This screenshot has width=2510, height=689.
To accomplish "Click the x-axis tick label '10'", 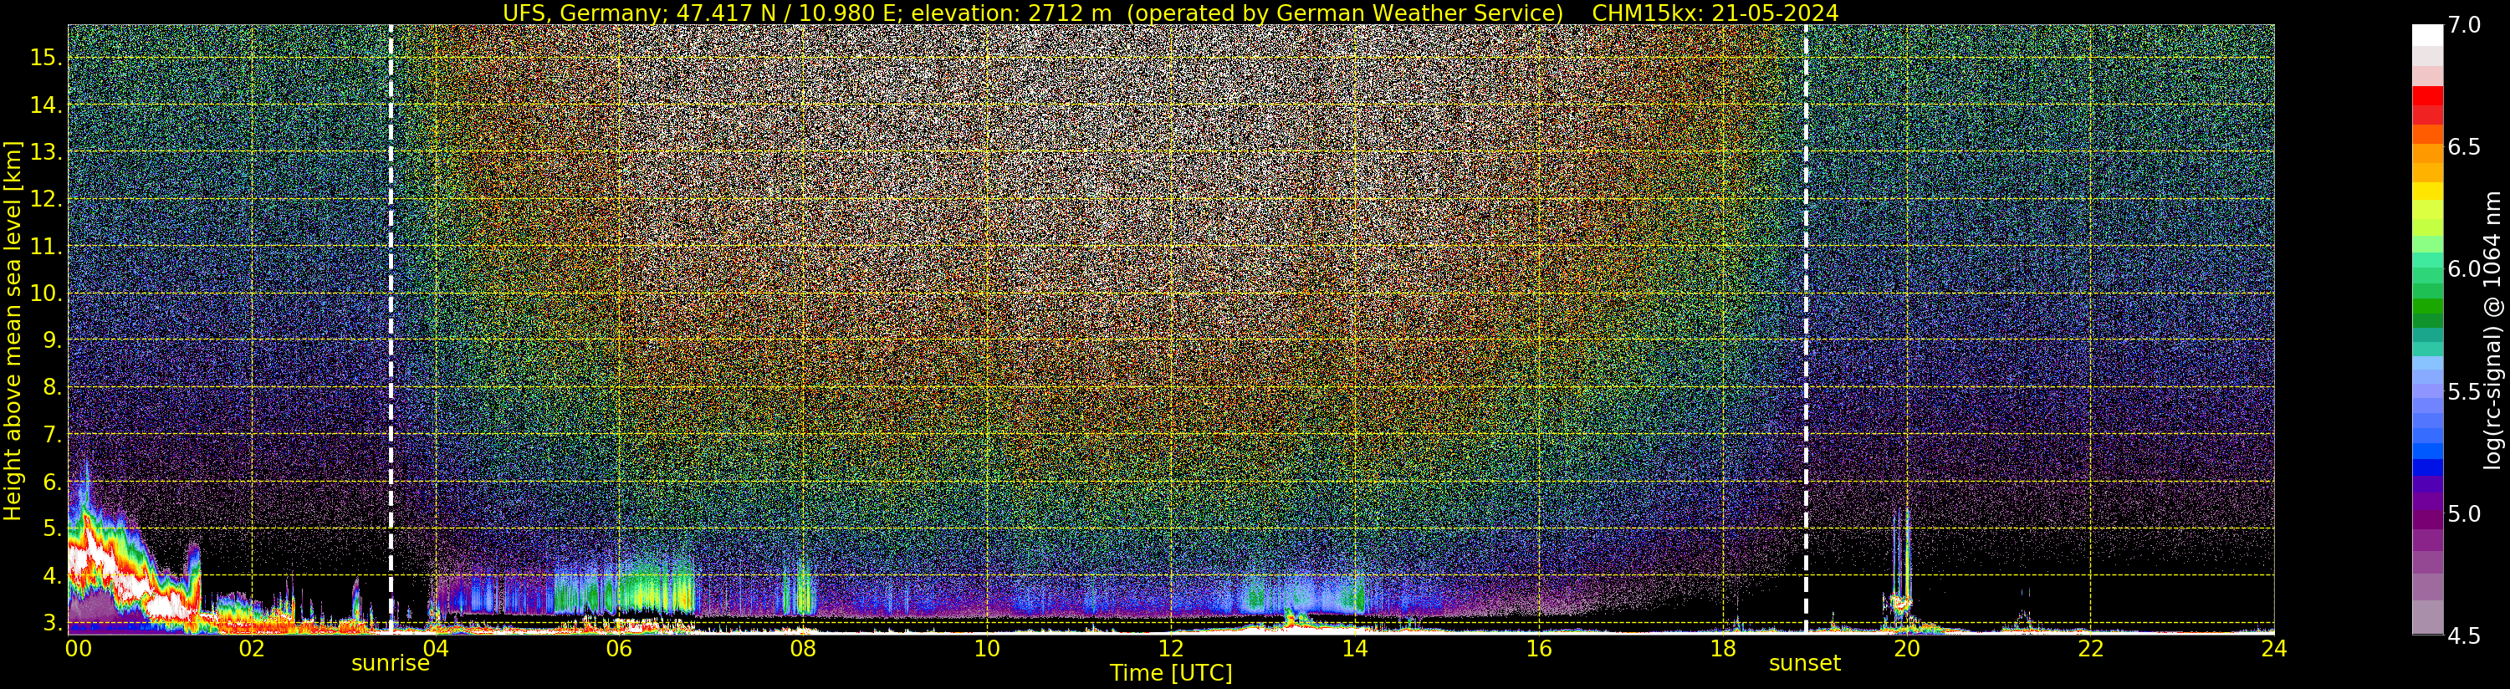I will pos(987,648).
